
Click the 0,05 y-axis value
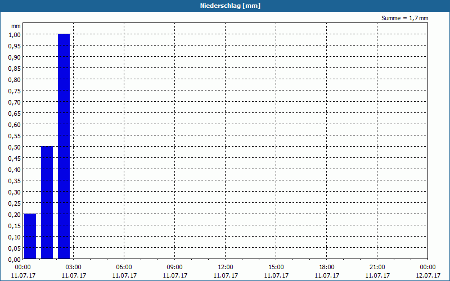pyautogui.click(x=15, y=248)
